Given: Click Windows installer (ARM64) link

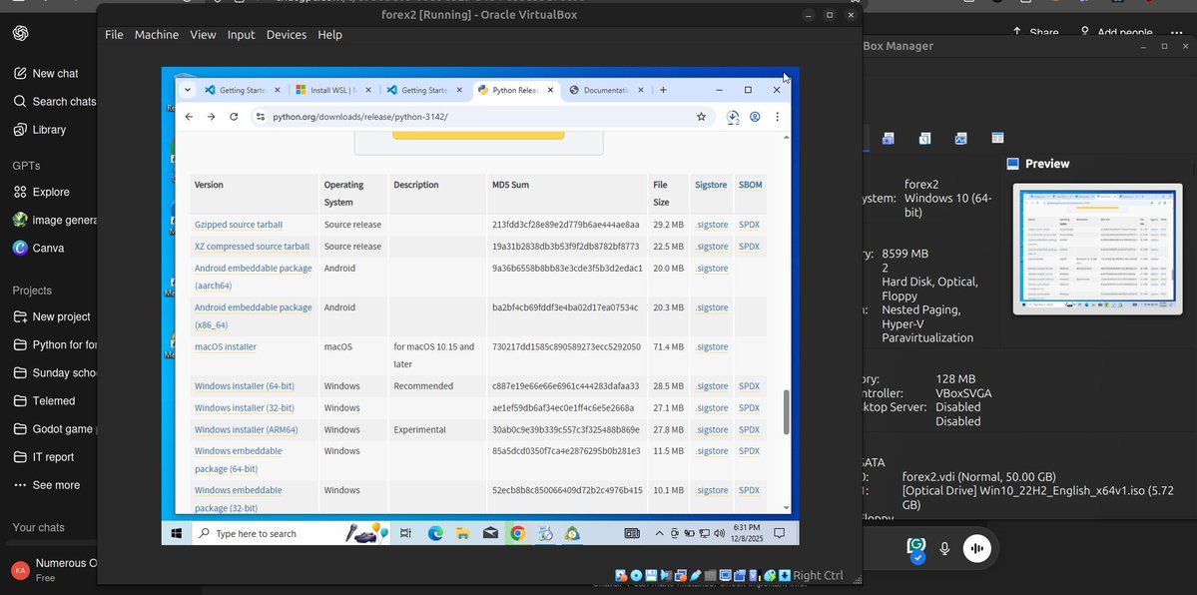Looking at the screenshot, I should tap(246, 429).
